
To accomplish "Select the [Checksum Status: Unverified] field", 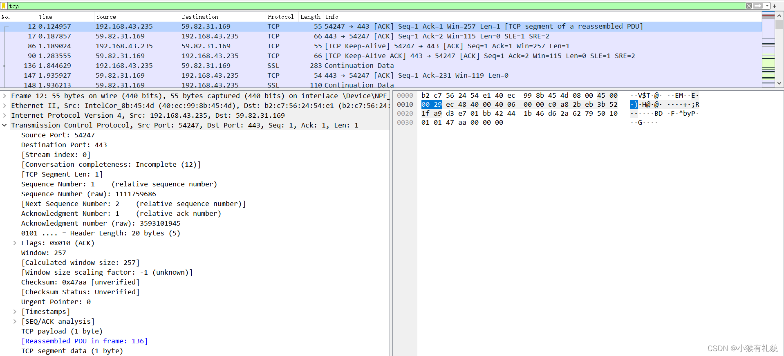I will coord(81,292).
